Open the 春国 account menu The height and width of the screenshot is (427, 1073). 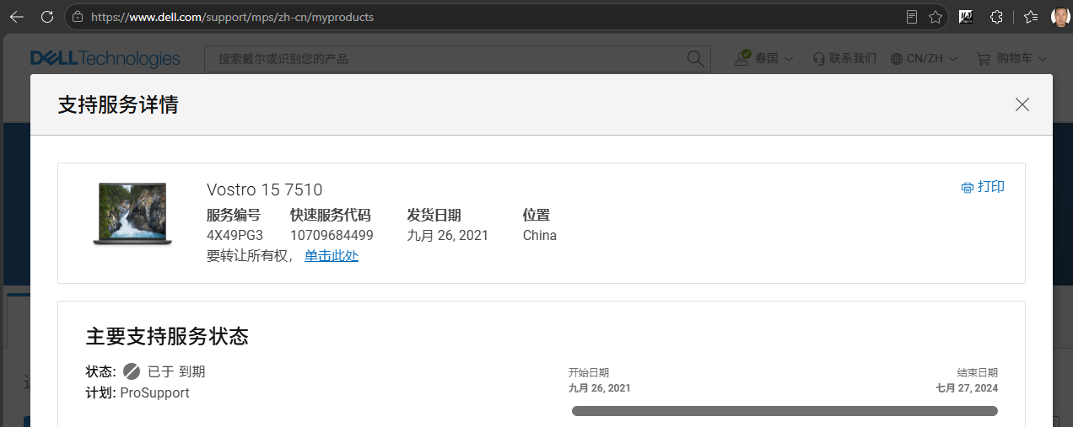click(x=764, y=58)
